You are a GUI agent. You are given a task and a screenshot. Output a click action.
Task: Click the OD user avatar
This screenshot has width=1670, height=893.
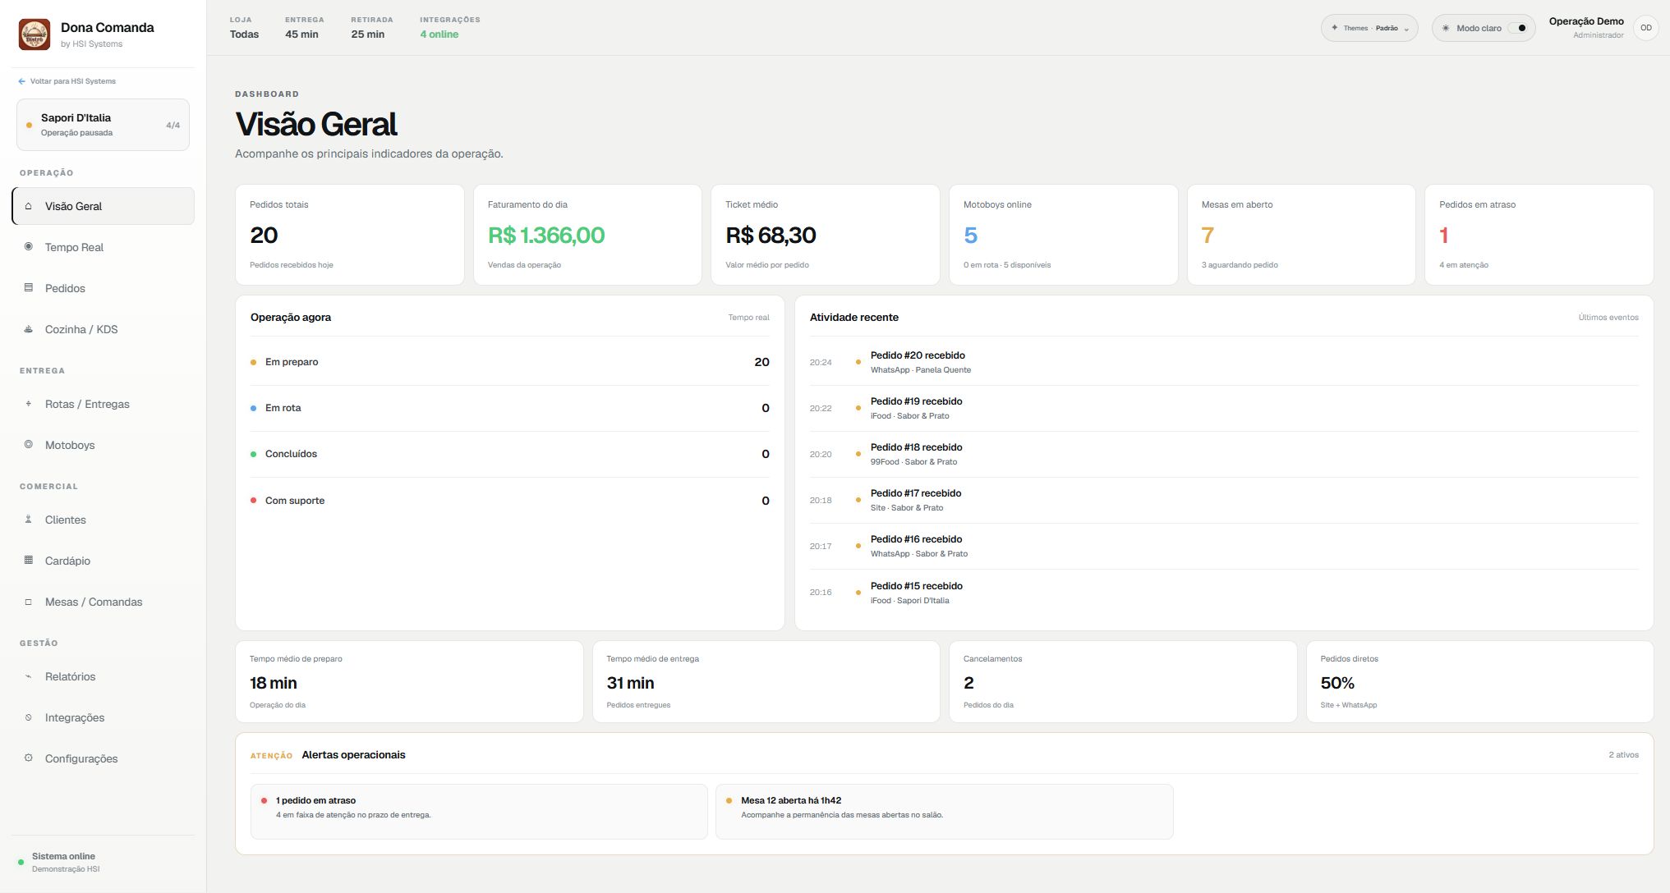[x=1645, y=28]
